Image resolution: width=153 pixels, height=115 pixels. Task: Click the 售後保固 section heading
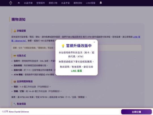(x=21, y=104)
